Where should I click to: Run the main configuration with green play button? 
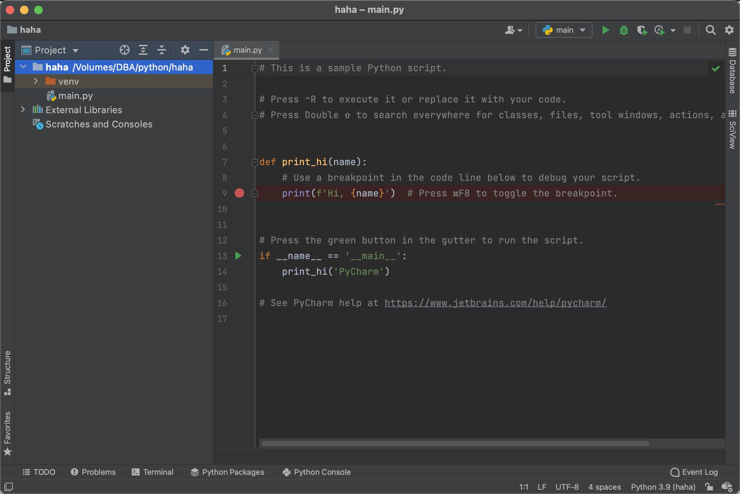(x=605, y=30)
